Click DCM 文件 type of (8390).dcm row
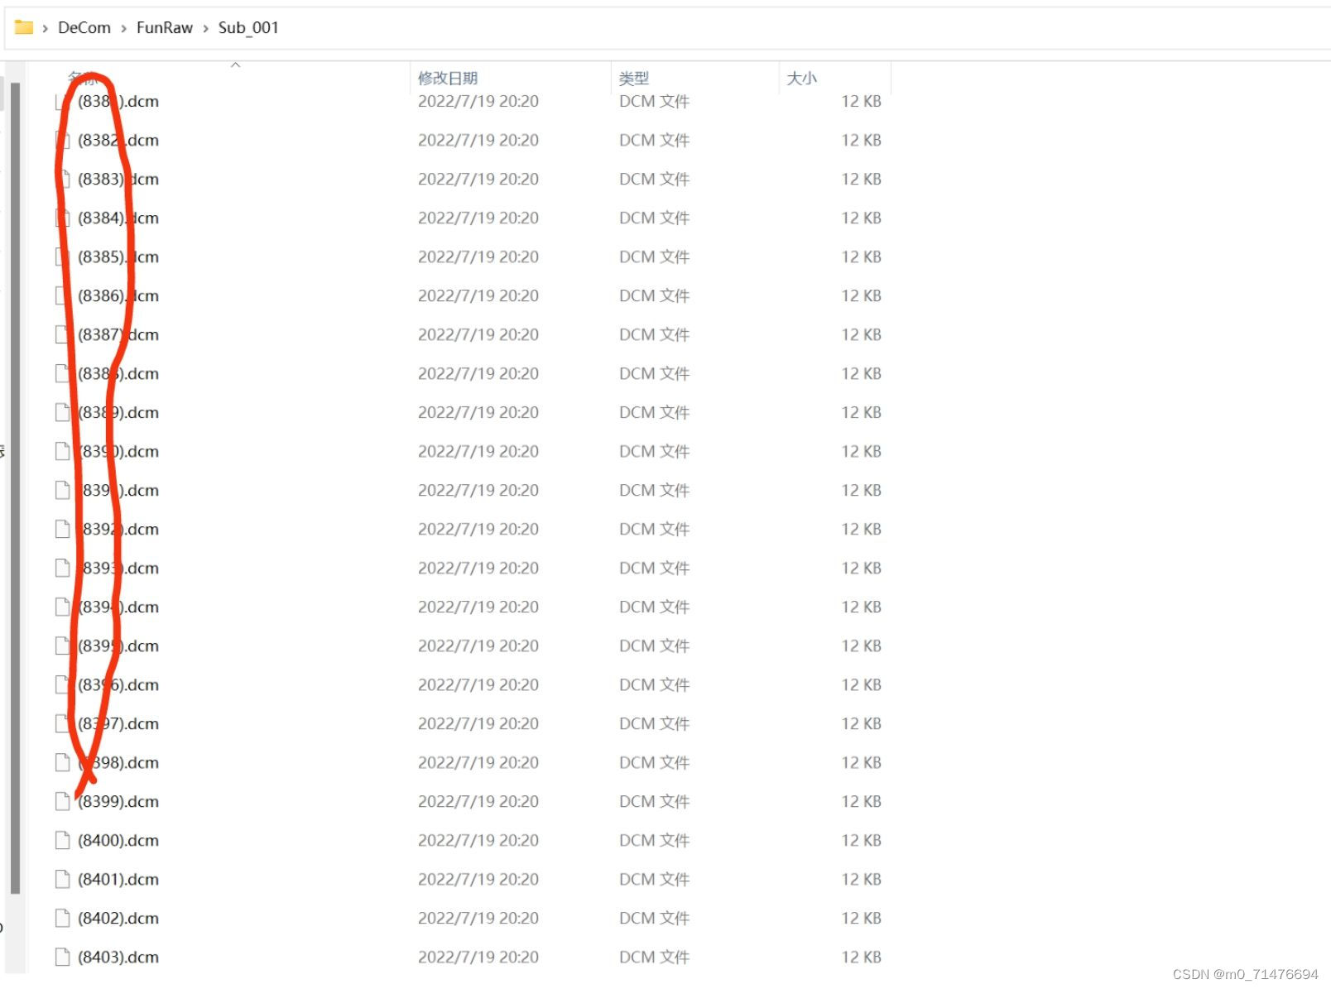The width and height of the screenshot is (1331, 989). pyautogui.click(x=654, y=451)
